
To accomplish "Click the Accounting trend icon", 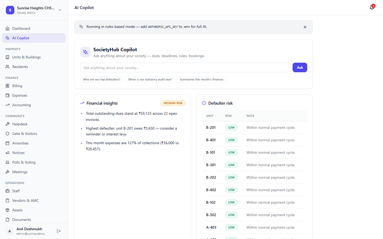I will click(7, 105).
